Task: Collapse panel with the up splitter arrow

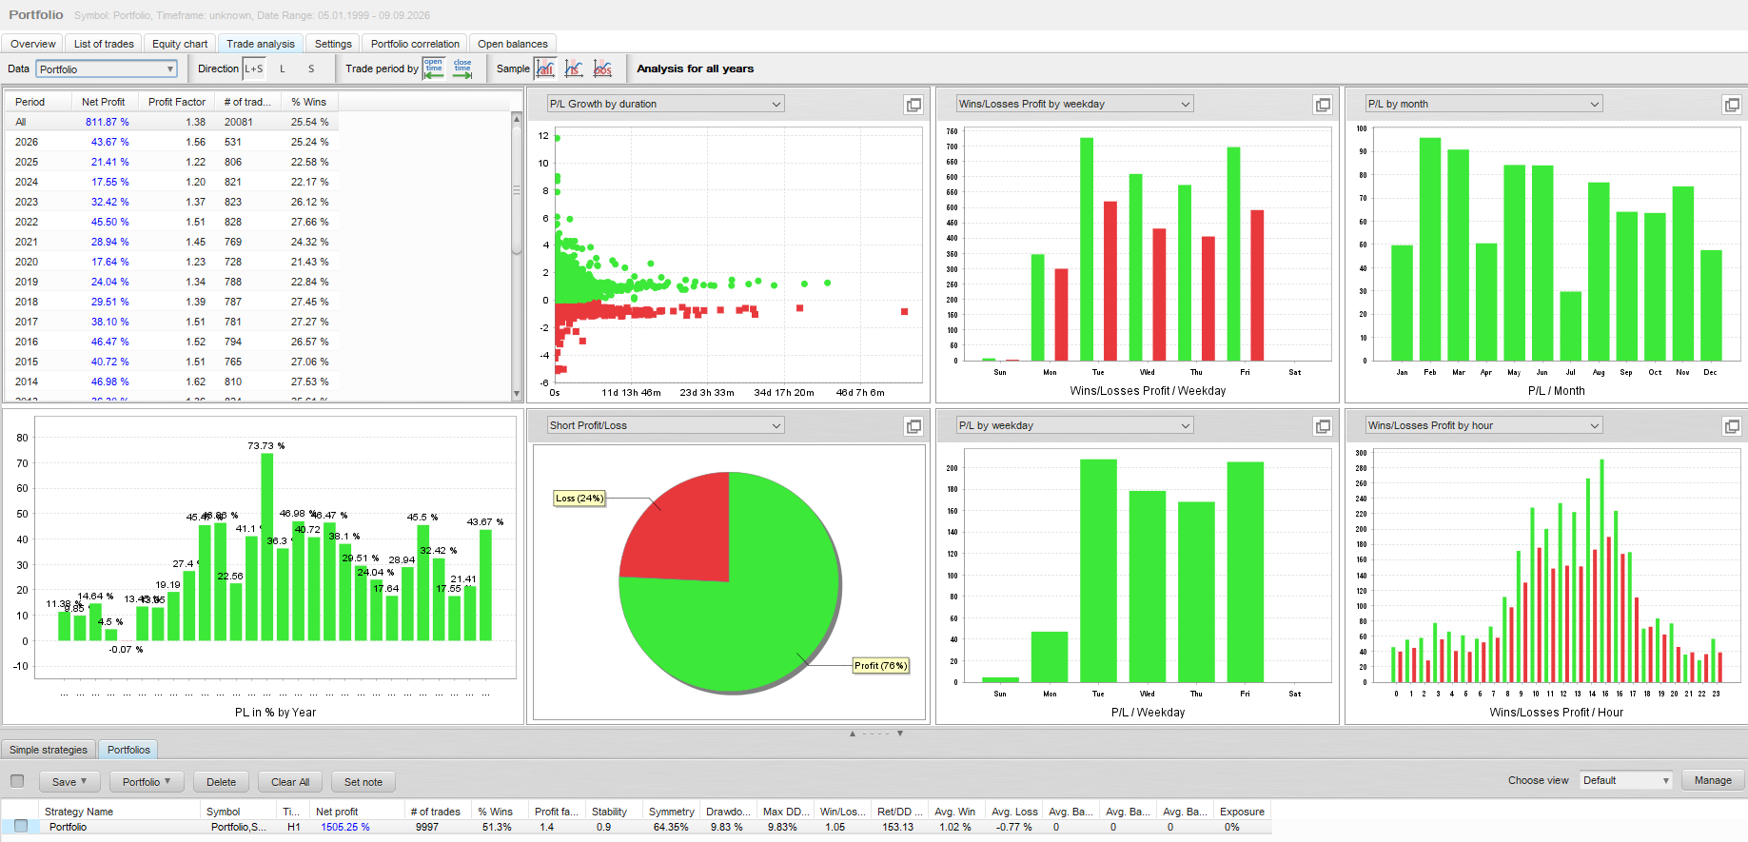Action: point(853,734)
